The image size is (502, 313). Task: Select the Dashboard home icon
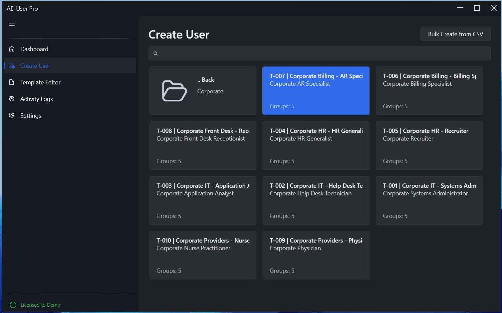point(12,49)
